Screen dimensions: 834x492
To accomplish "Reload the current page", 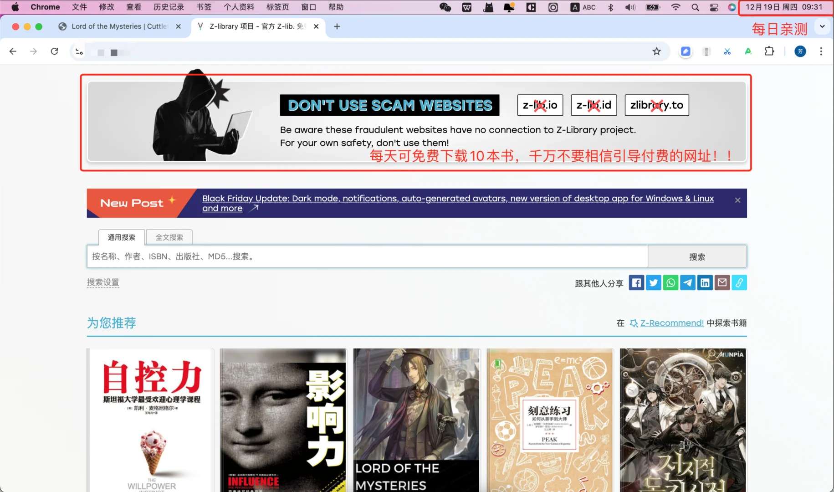I will [x=54, y=51].
